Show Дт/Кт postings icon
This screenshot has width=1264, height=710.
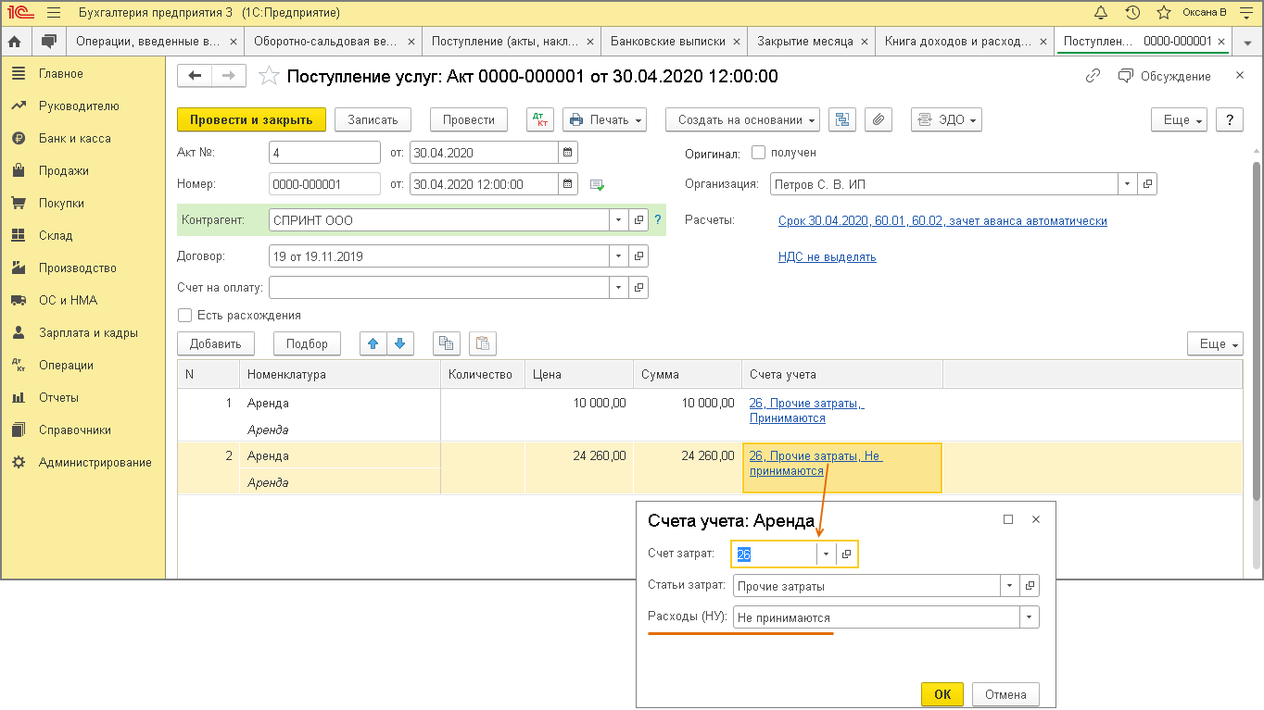click(x=540, y=119)
